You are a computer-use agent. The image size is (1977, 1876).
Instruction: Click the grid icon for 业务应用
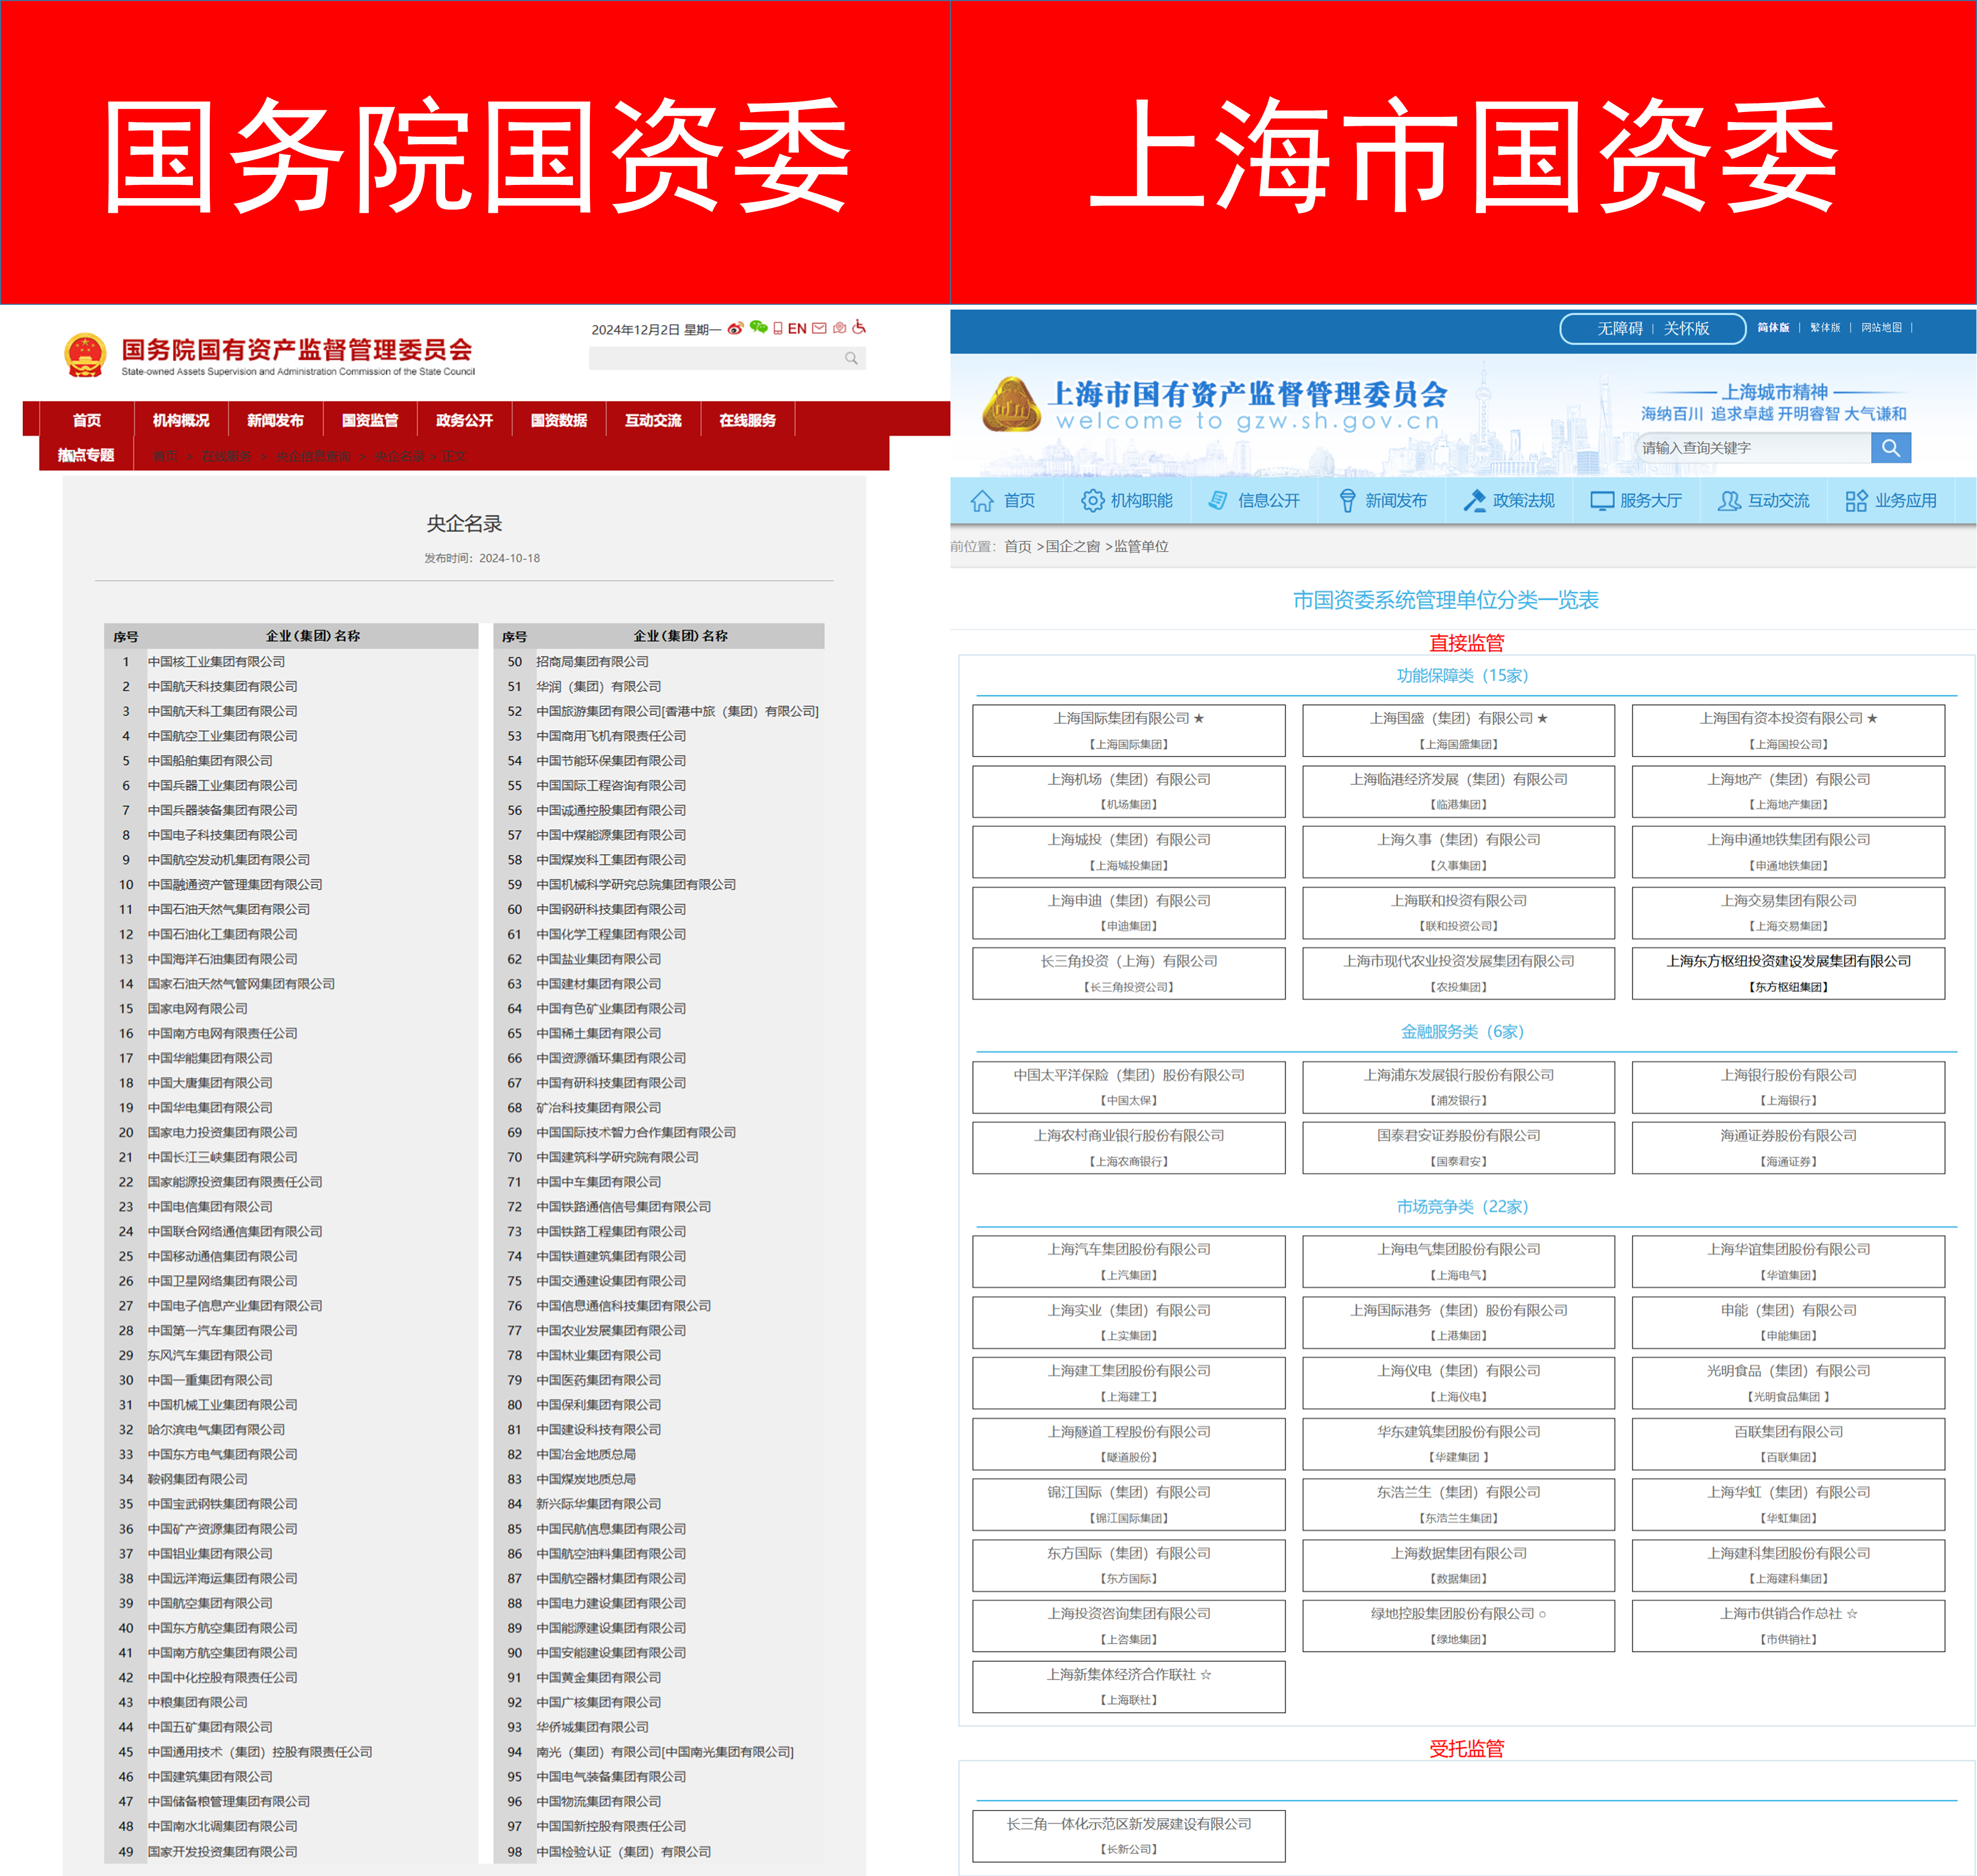pyautogui.click(x=1856, y=500)
